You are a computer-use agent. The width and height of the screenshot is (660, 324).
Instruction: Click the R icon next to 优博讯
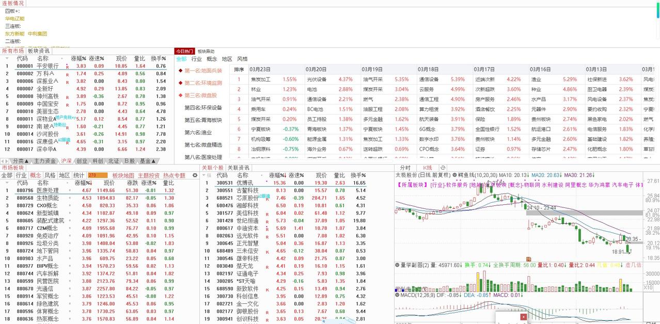(267, 183)
